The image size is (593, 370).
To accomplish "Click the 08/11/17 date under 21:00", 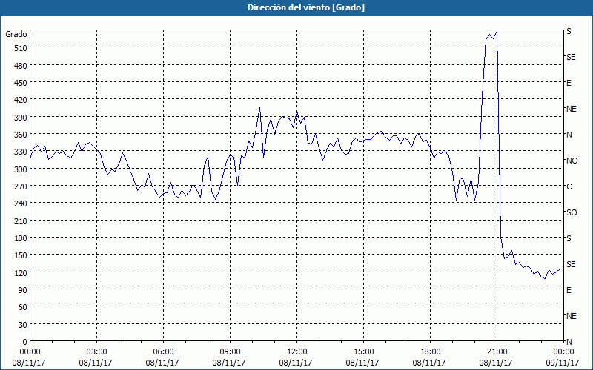I will pyautogui.click(x=496, y=363).
